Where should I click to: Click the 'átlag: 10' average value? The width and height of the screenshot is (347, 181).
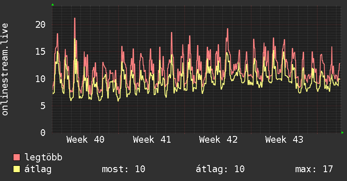220,169
